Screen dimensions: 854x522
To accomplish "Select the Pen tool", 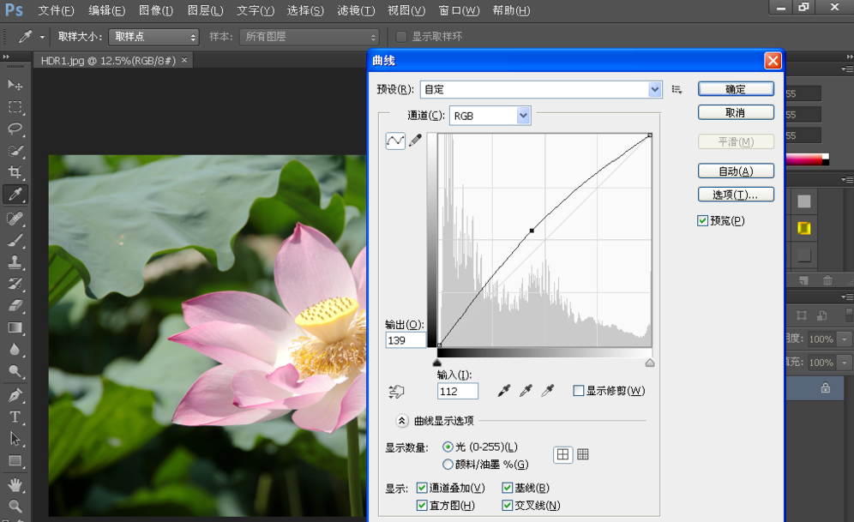I will coord(15,395).
